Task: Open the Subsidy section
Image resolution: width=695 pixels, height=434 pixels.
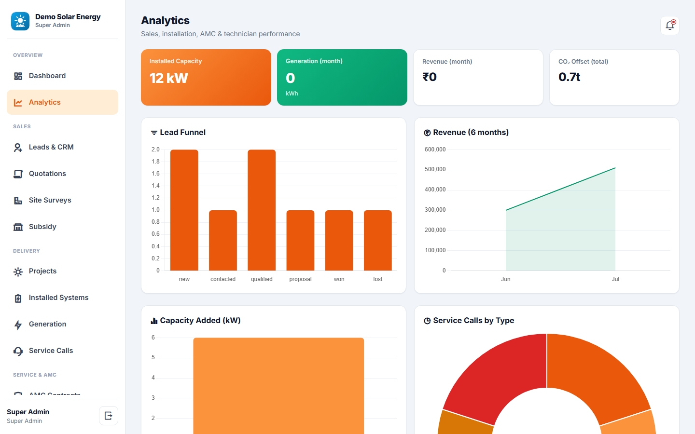Action: pos(62,227)
